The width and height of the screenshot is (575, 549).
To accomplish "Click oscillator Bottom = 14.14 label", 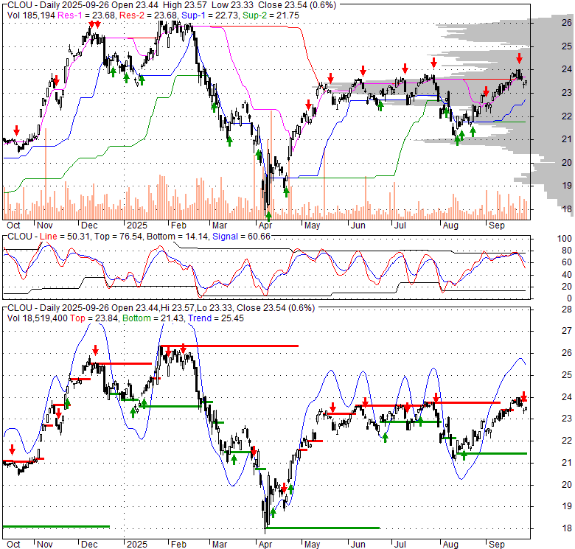I will pyautogui.click(x=177, y=237).
